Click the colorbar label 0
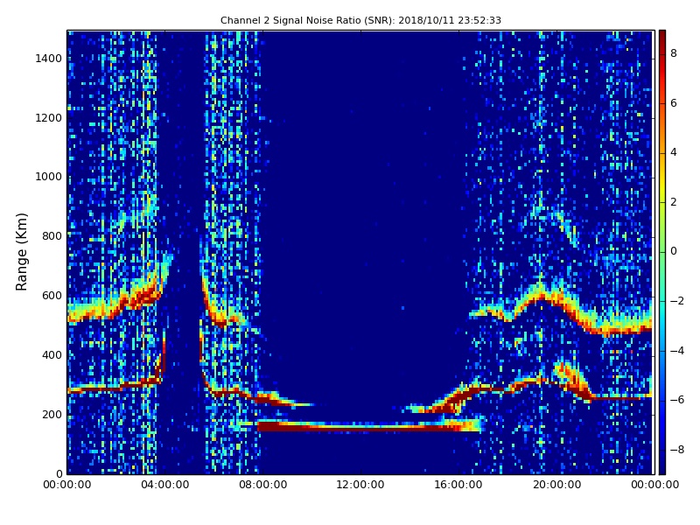700x525 pixels. tap(674, 251)
